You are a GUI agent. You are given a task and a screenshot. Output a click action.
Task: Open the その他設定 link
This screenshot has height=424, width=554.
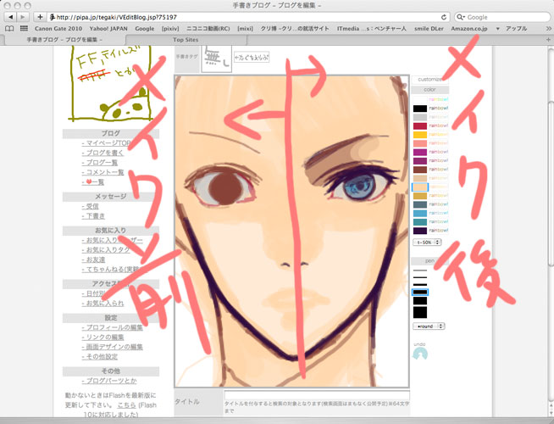point(100,356)
